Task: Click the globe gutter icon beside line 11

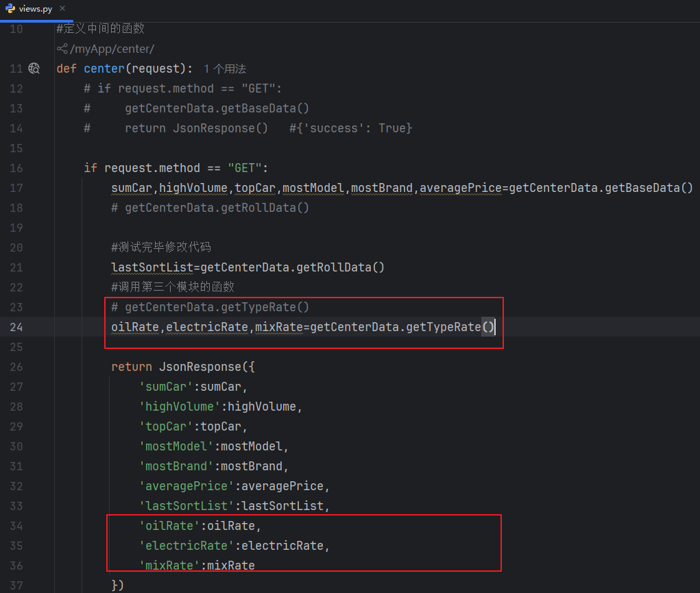Action: (x=34, y=69)
